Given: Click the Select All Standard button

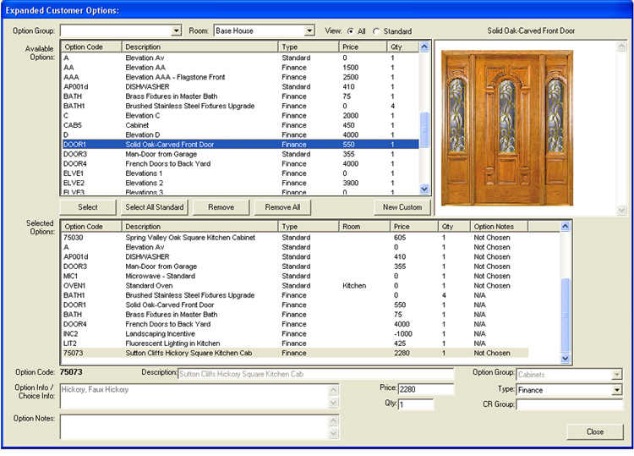Looking at the screenshot, I should [x=155, y=207].
